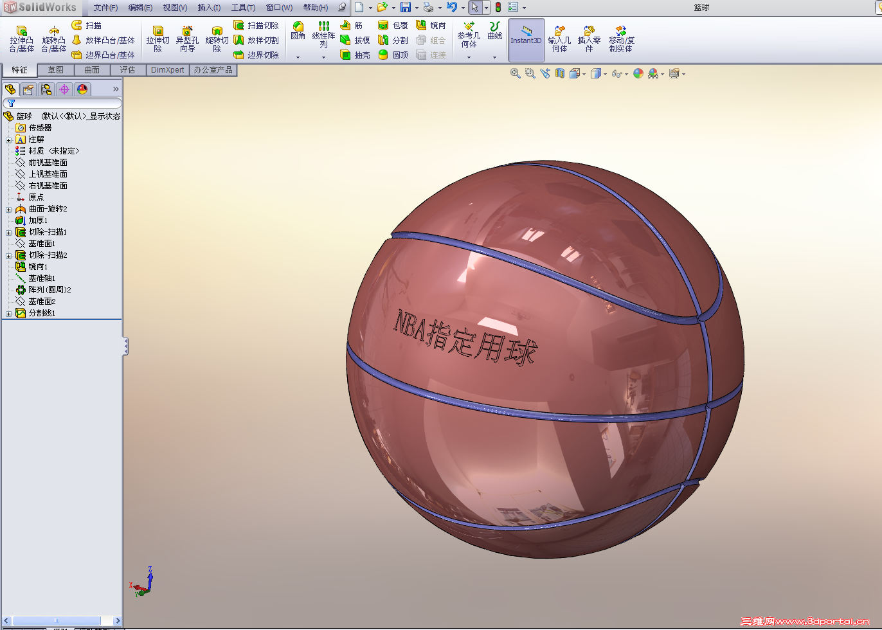Expand the 注解 annotations node
The image size is (882, 630).
point(8,139)
